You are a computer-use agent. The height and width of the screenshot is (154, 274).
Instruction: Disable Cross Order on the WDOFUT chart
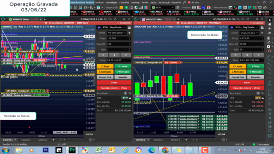[x=257, y=23]
